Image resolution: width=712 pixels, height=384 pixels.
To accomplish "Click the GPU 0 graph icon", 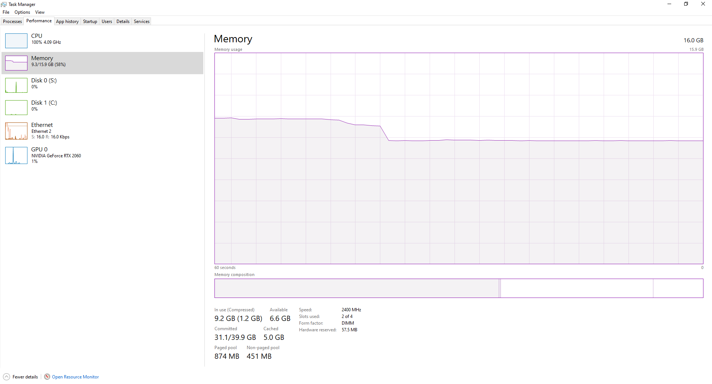I will 16,155.
